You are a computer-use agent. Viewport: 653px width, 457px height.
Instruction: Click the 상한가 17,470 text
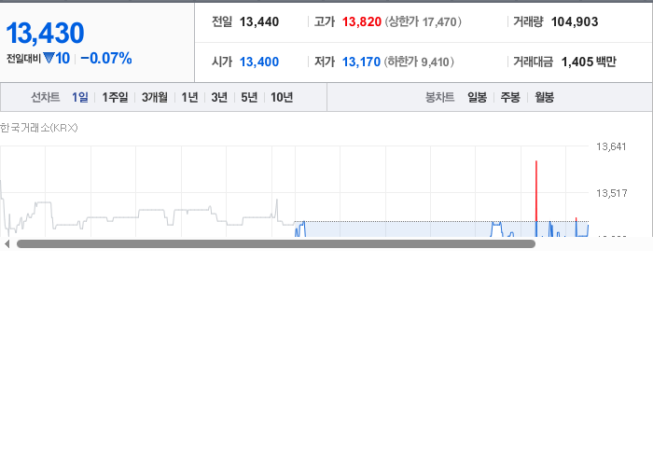[423, 21]
